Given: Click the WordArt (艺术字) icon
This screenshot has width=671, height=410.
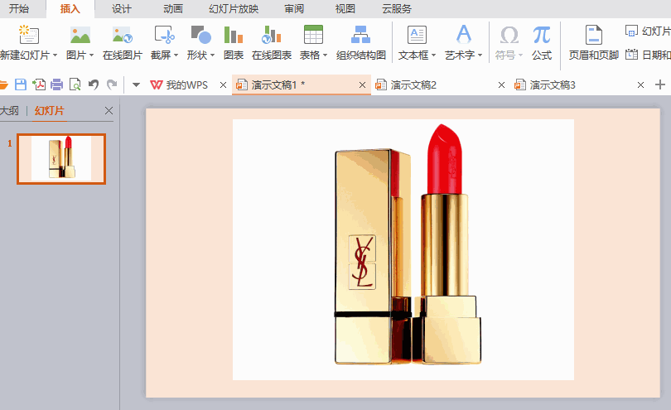Looking at the screenshot, I should pyautogui.click(x=463, y=34).
